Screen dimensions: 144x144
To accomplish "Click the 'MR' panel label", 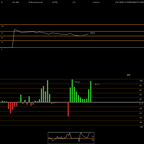I will 128,75.
